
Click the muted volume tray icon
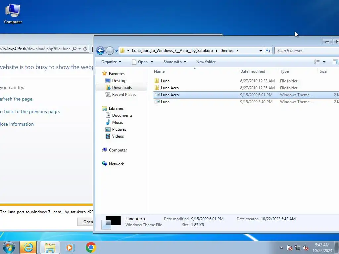click(x=306, y=248)
